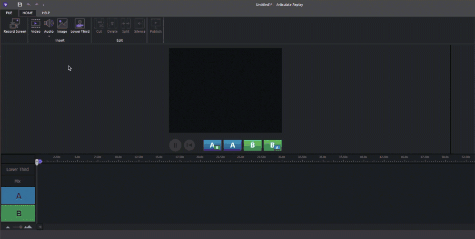Click the 40.0s mark on the timeline ruler
Image resolution: width=475 pixels, height=239 pixels.
(x=364, y=157)
